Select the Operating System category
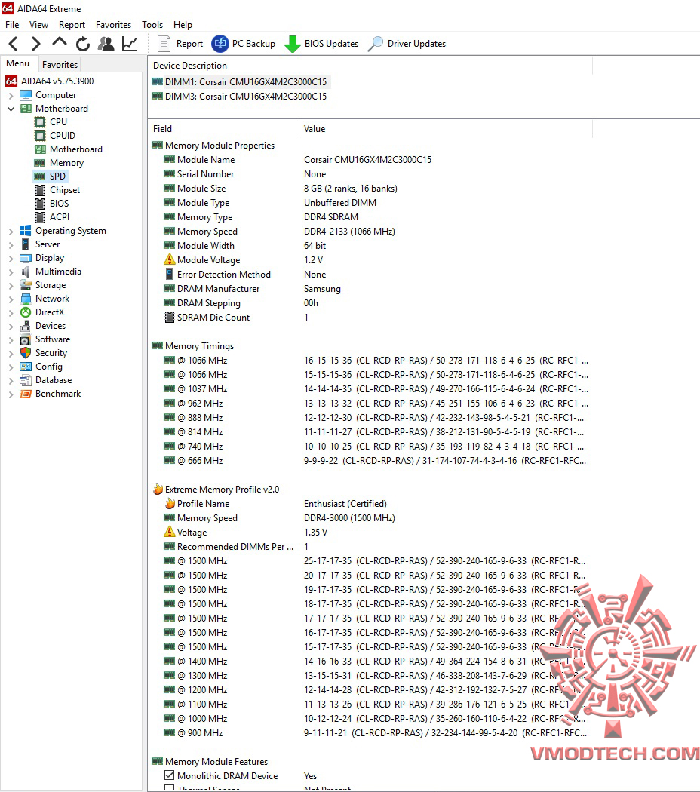Image resolution: width=700 pixels, height=792 pixels. pos(63,231)
